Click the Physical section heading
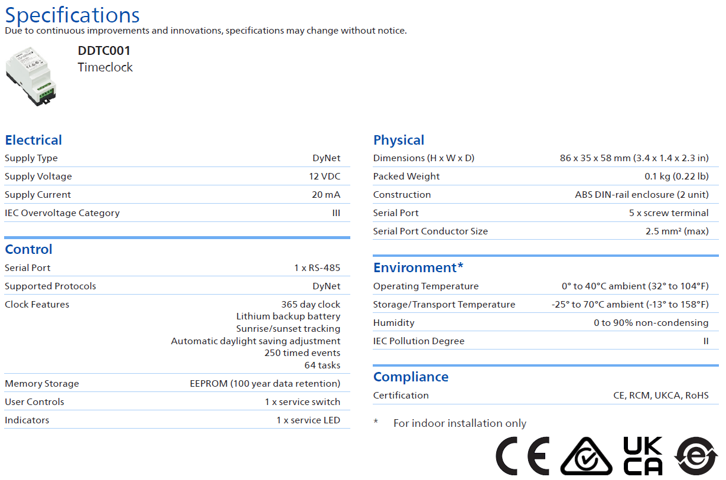Image resolution: width=726 pixels, height=480 pixels. [x=399, y=140]
